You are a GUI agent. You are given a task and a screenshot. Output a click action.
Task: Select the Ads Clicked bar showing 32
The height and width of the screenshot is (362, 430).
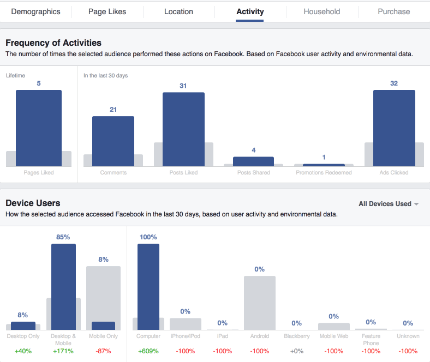(394, 128)
